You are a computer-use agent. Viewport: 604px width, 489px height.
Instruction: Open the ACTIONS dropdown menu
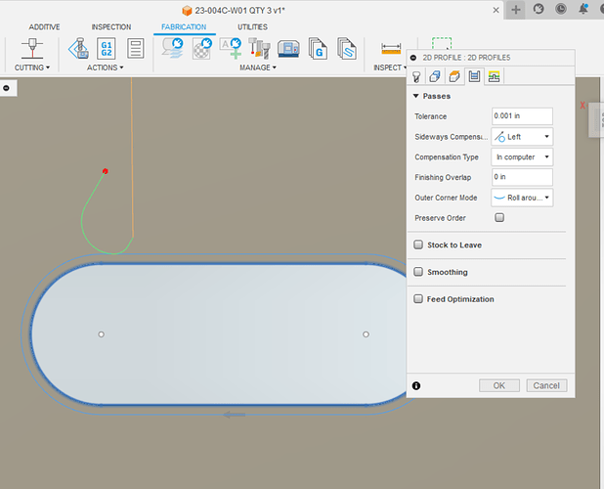(x=106, y=67)
